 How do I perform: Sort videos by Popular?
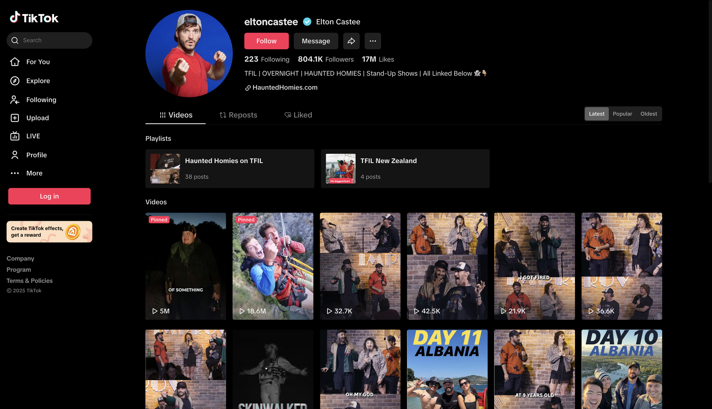click(622, 114)
